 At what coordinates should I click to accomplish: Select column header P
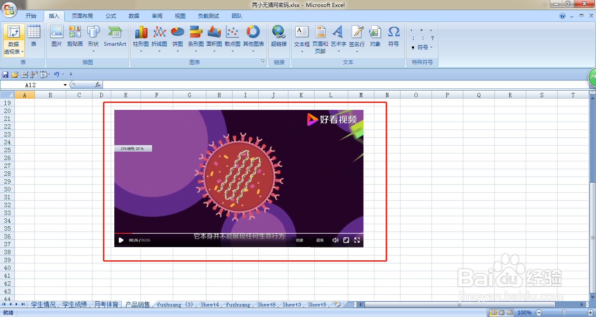coord(447,95)
